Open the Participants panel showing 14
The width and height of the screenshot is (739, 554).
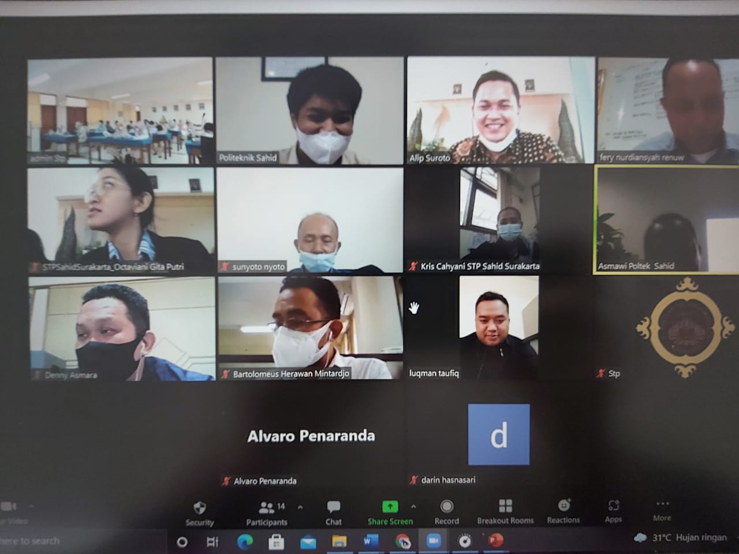pos(267,513)
